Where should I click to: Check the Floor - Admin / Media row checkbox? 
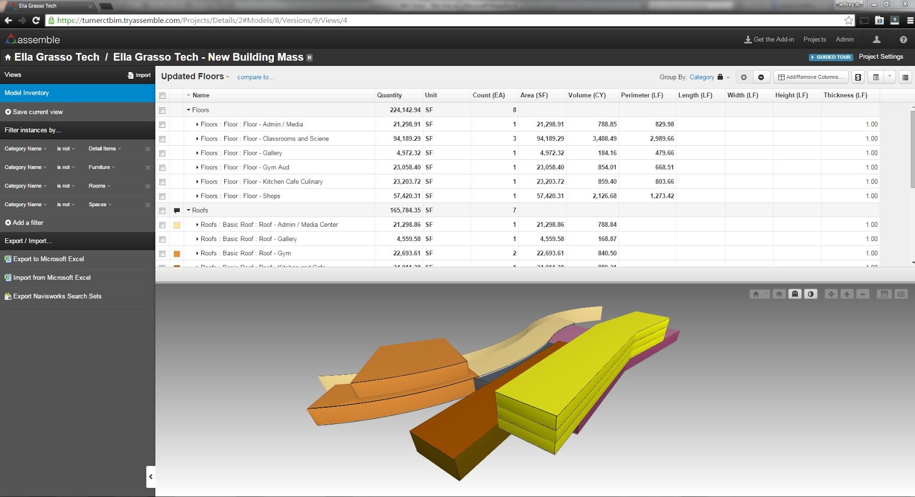click(x=162, y=125)
